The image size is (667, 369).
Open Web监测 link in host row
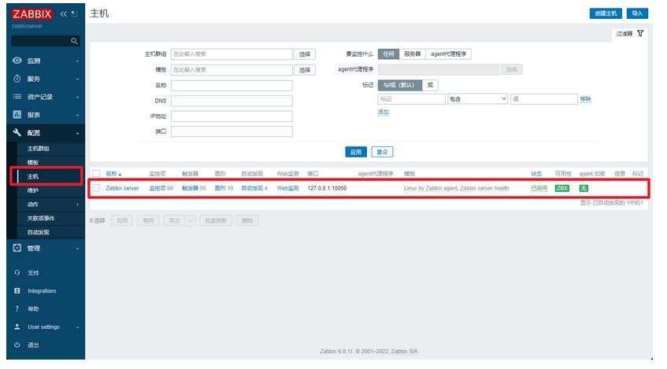(287, 188)
